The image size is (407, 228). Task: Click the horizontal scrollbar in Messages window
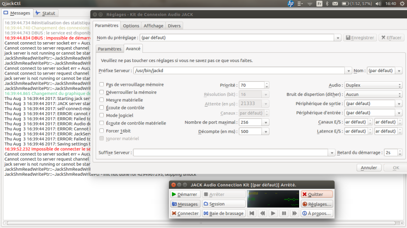[x=201, y=223]
